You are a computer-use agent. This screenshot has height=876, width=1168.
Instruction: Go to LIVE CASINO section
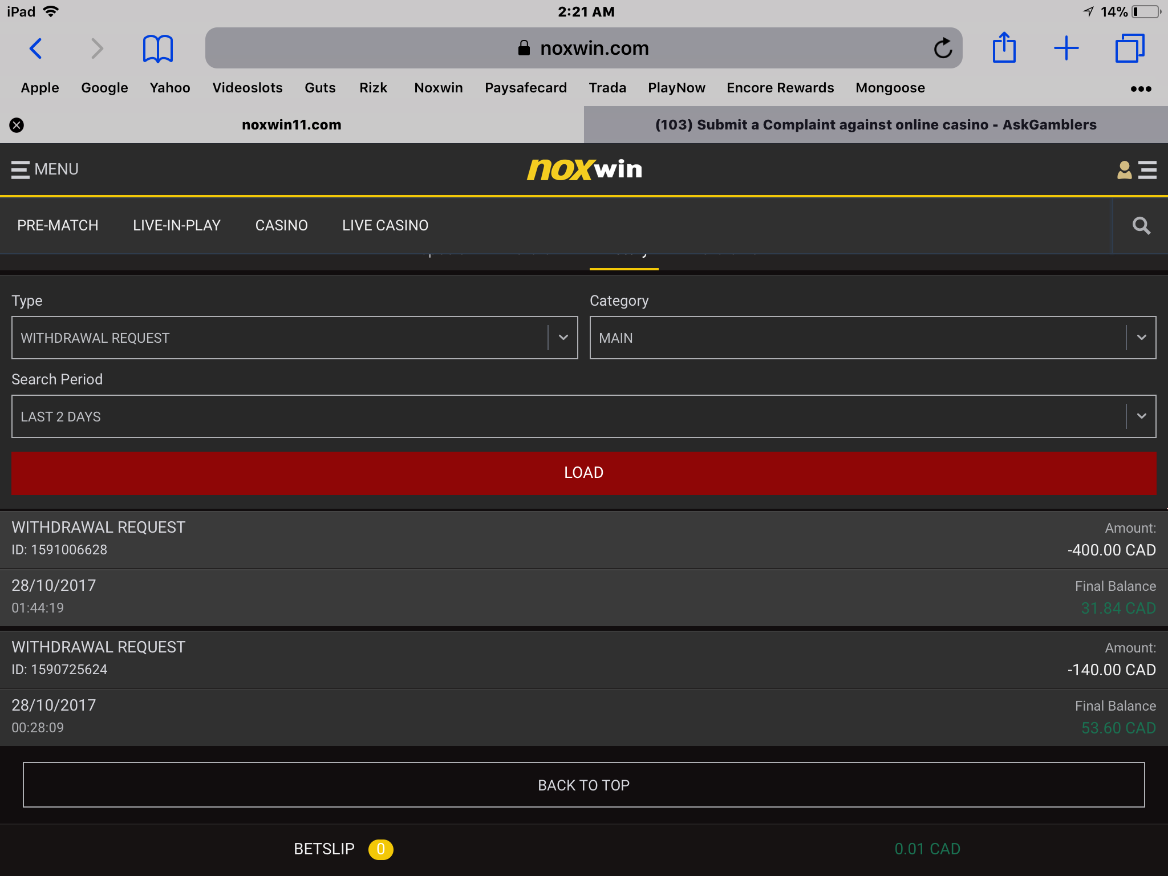(x=386, y=226)
